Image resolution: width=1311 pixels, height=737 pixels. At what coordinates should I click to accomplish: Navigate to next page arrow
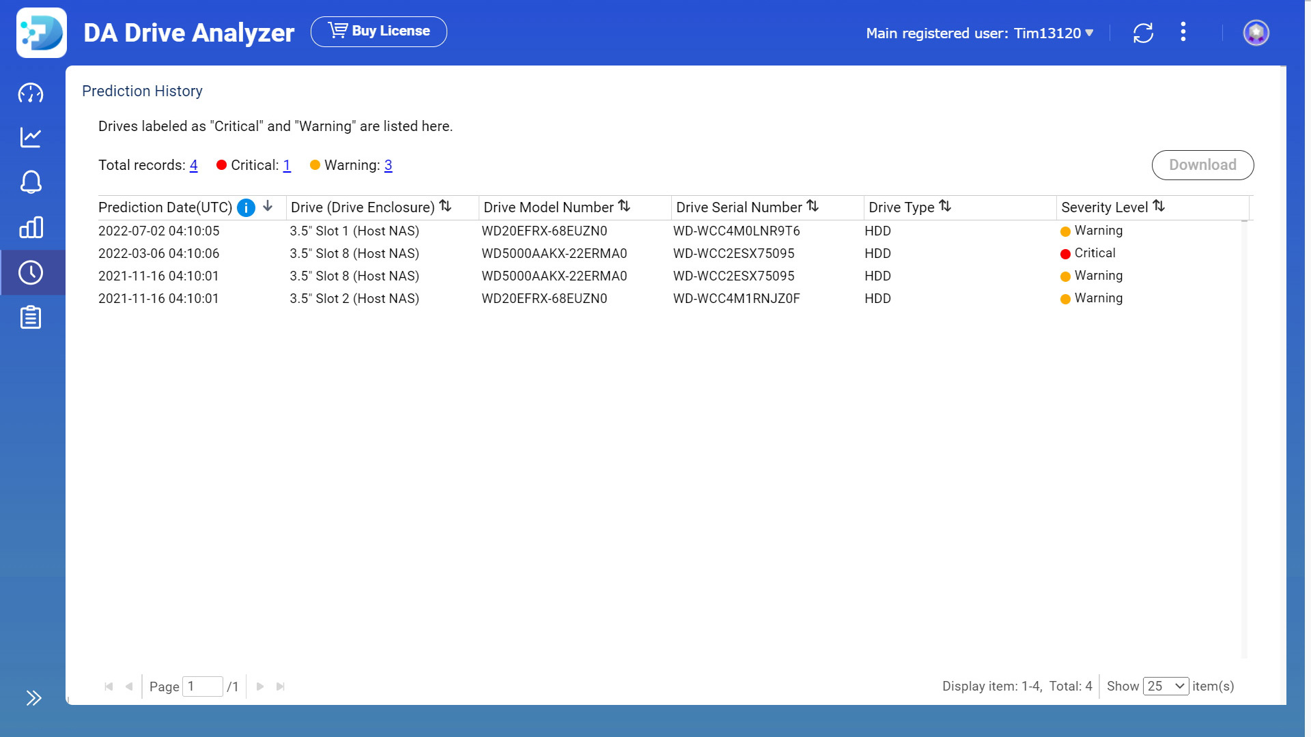pyautogui.click(x=260, y=687)
